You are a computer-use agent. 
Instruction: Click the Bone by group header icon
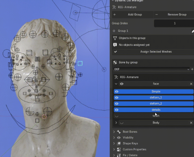pos(115,62)
